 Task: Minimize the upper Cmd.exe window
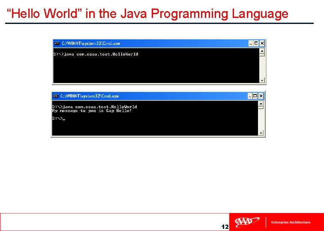click(251, 44)
